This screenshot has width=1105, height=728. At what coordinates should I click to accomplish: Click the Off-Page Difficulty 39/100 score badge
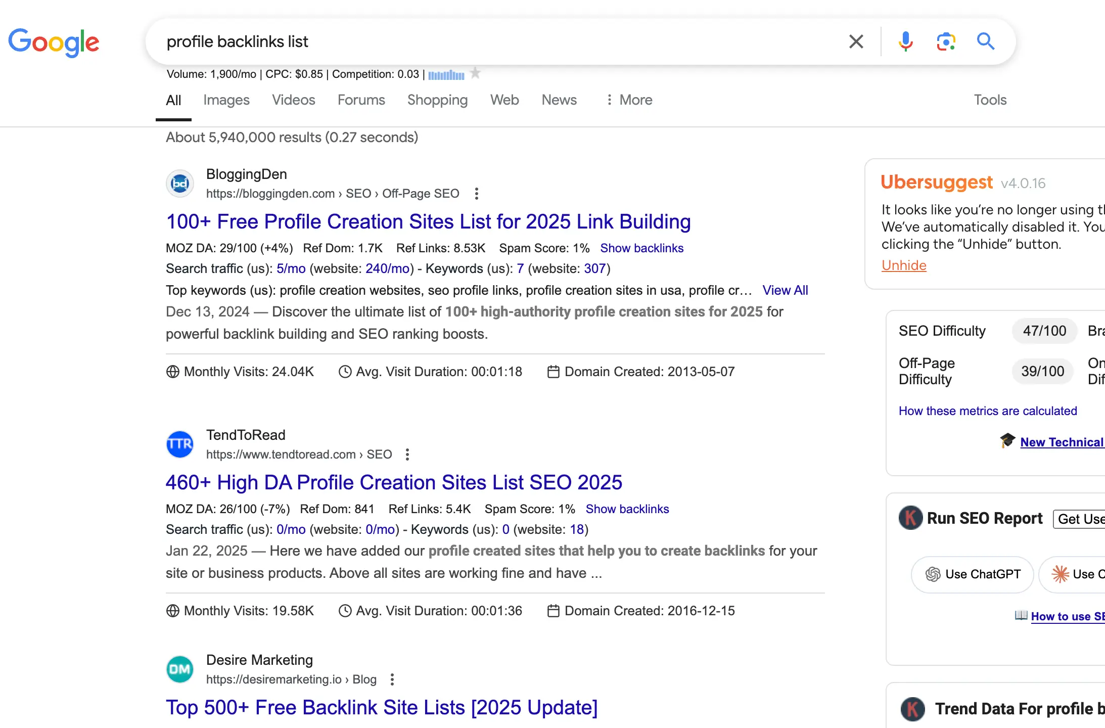[1042, 372]
